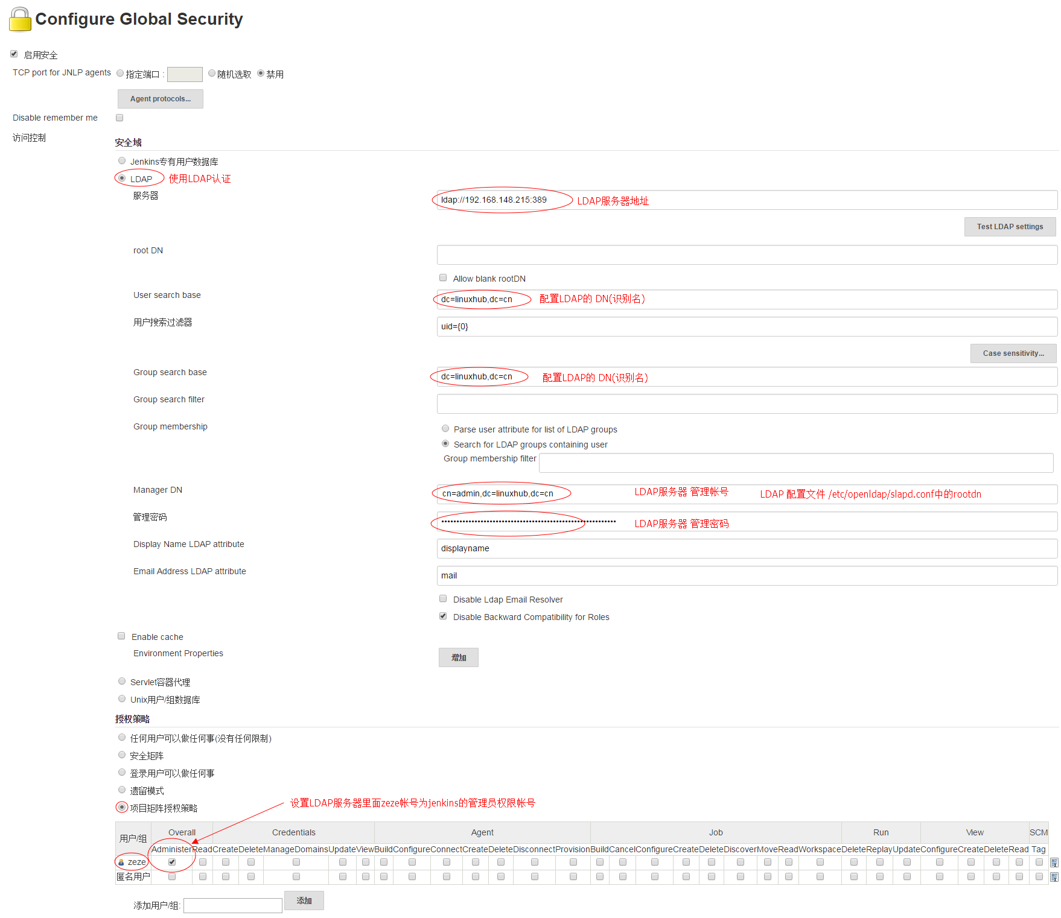Screen dimensions: 1061x918
Task: Click the padlock icon beside Configure Global Security
Action: 20,19
